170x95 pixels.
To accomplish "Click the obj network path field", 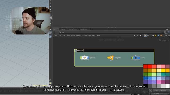I will [110, 32].
